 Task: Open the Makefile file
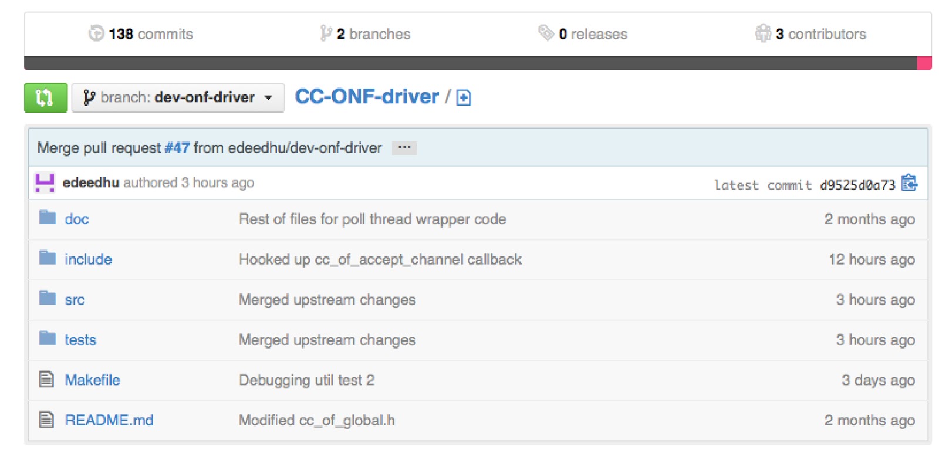pyautogui.click(x=92, y=380)
